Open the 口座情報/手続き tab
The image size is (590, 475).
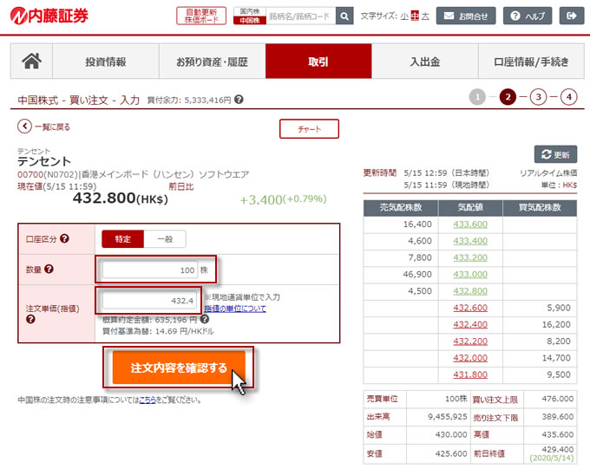coord(531,62)
